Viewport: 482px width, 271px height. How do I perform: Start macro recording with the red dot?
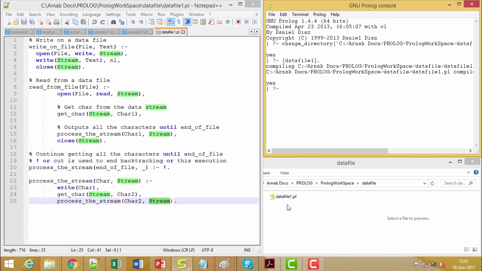click(x=238, y=22)
